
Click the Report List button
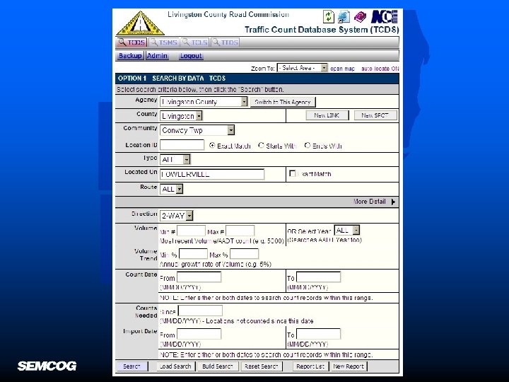click(x=310, y=366)
